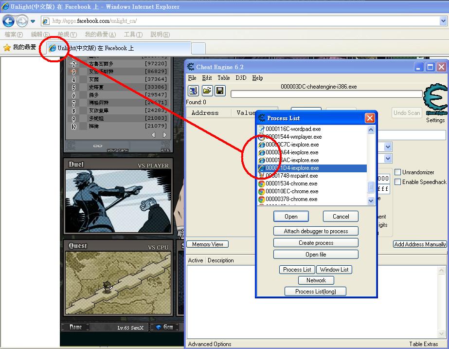Image resolution: width=449 pixels, height=349 pixels.
Task: Click the IE address bar URL
Action: [94, 21]
